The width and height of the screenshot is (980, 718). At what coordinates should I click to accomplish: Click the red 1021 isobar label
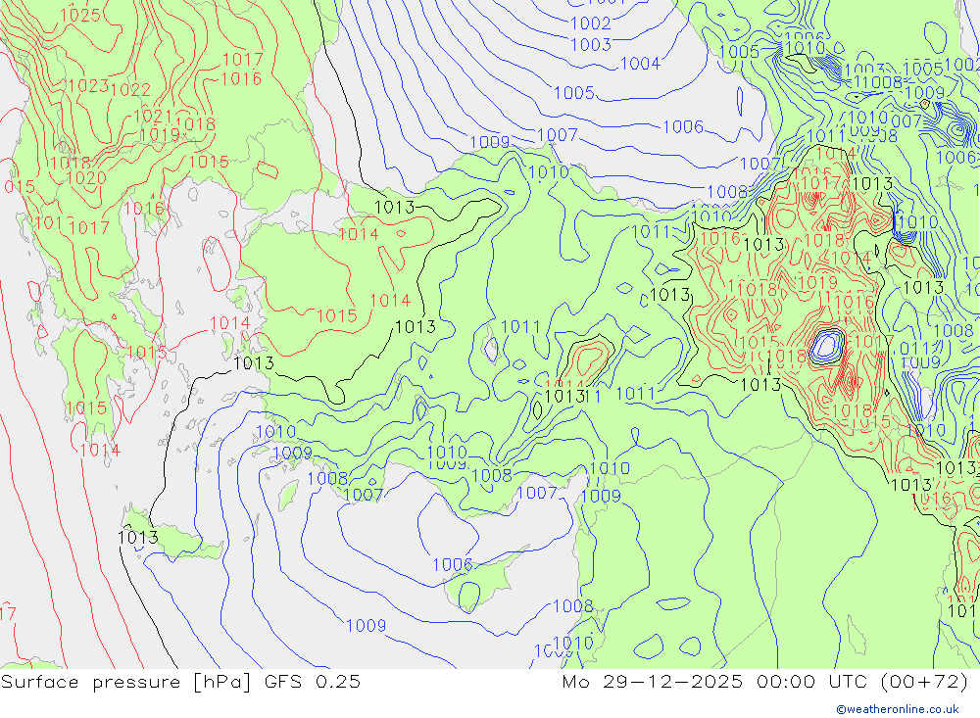(153, 117)
